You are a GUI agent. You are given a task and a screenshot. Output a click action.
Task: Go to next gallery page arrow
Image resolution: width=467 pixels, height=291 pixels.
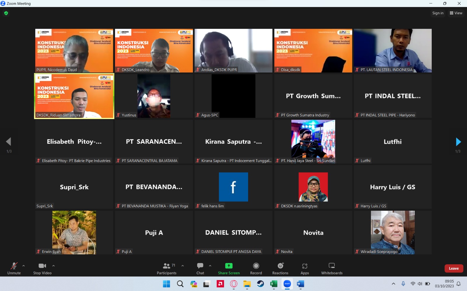(x=458, y=142)
